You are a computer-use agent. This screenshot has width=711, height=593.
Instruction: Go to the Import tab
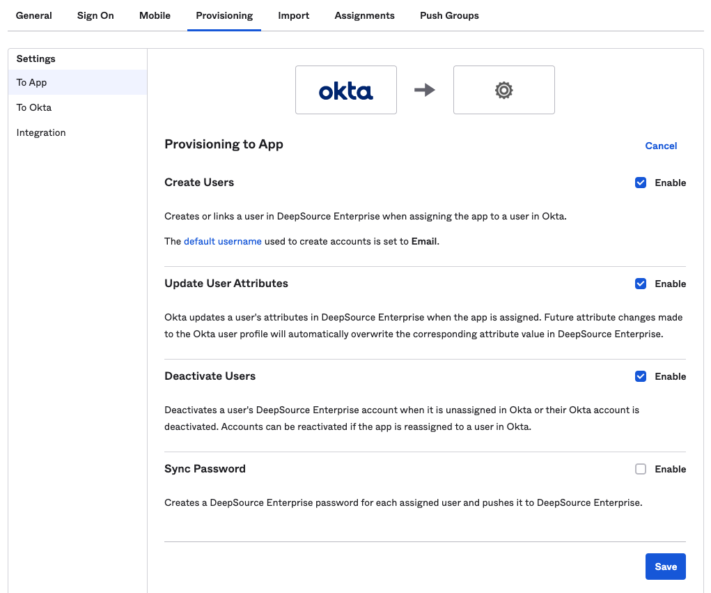pyautogui.click(x=293, y=15)
